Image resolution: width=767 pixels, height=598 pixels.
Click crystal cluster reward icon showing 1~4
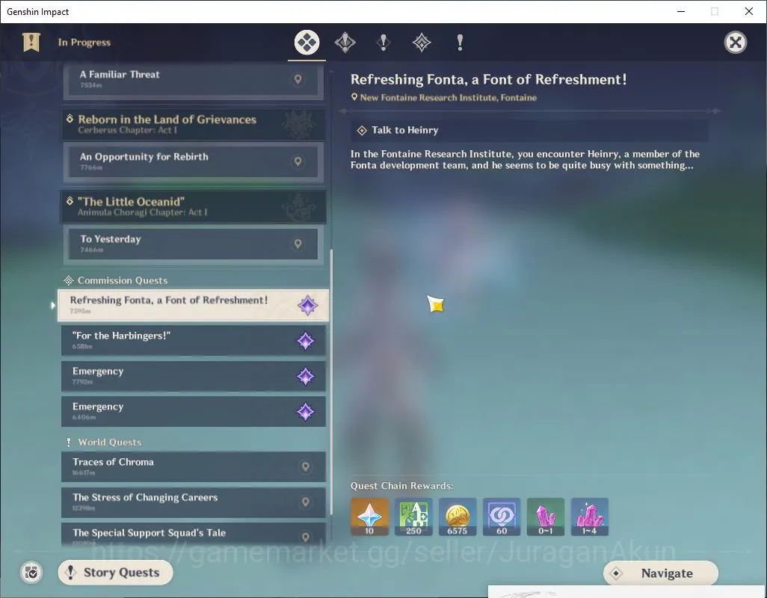pos(589,517)
